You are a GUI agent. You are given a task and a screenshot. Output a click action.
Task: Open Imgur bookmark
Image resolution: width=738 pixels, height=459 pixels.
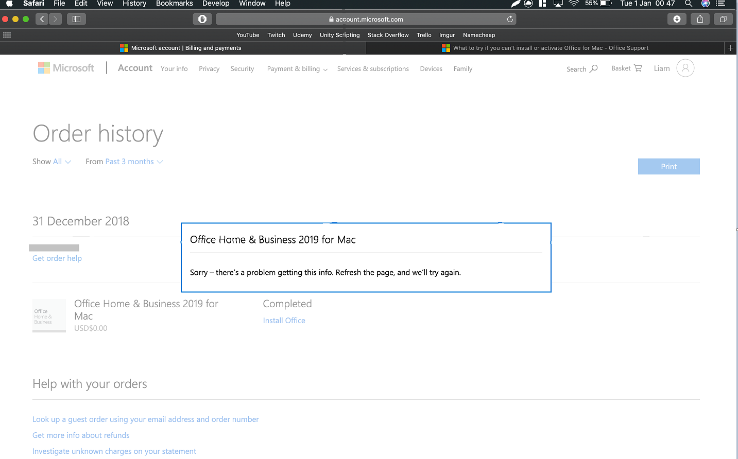447,35
